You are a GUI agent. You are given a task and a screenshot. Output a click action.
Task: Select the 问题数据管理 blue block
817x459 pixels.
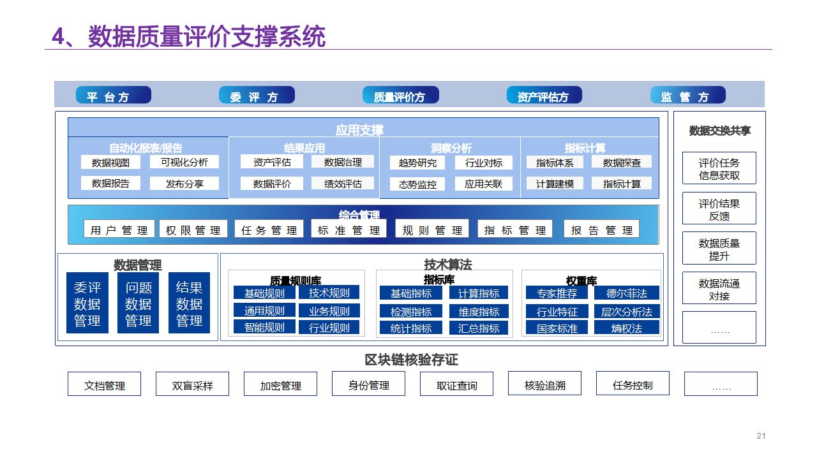(139, 303)
